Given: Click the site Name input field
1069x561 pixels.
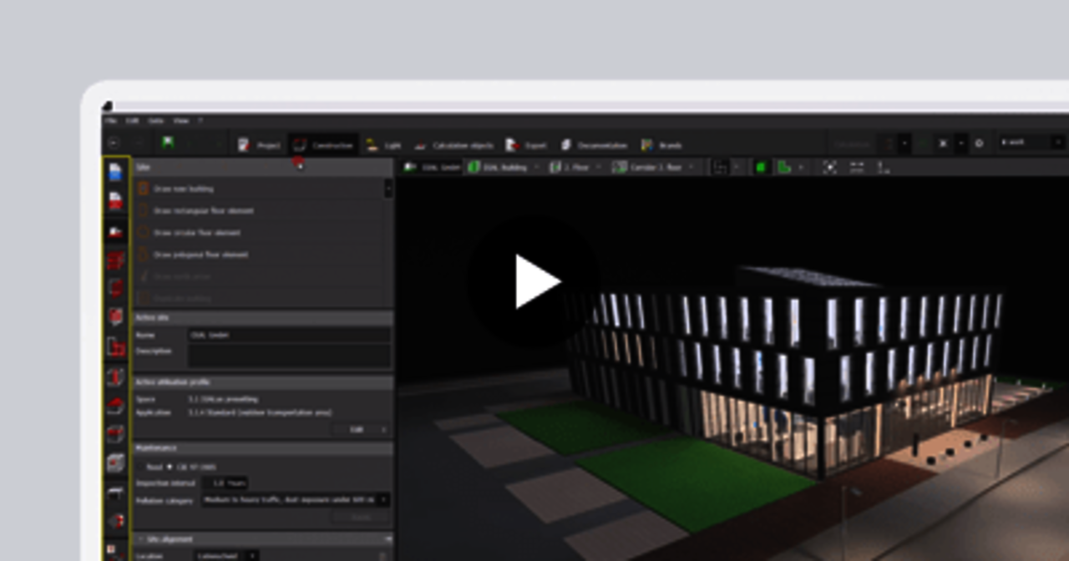Looking at the screenshot, I should (288, 335).
